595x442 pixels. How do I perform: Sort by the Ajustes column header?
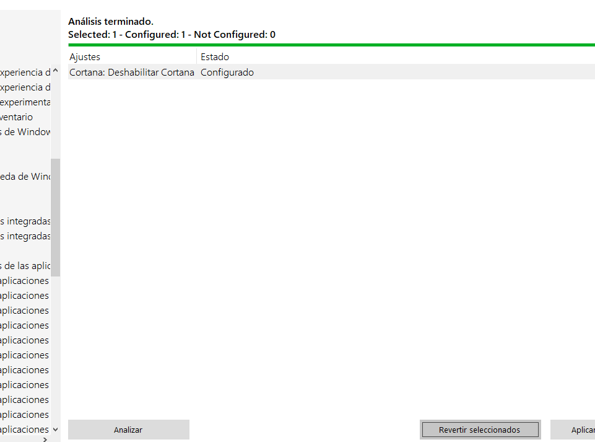(132, 57)
